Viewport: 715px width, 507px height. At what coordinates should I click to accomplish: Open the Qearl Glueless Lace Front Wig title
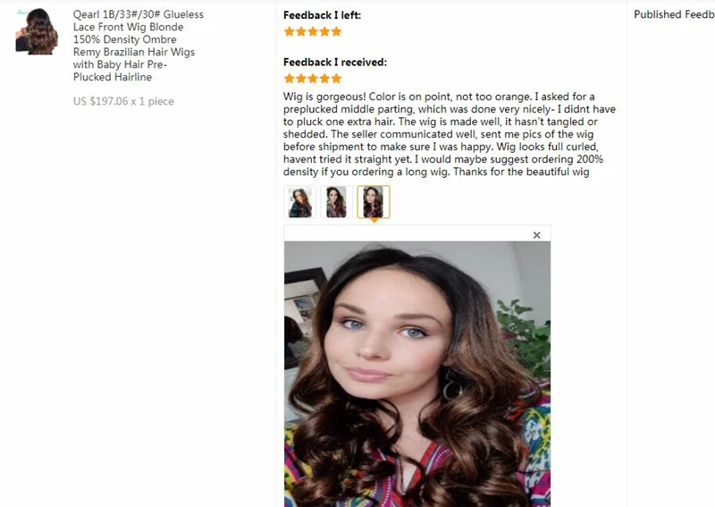pos(139,46)
